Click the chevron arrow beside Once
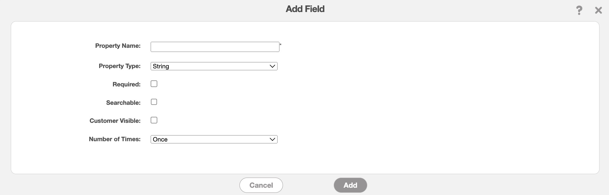The width and height of the screenshot is (609, 195). coord(272,139)
